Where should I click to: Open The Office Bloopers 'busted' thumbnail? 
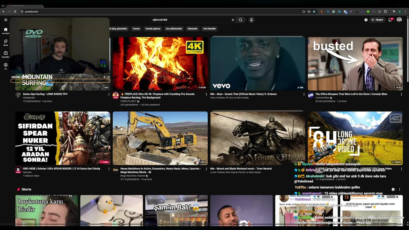click(355, 64)
